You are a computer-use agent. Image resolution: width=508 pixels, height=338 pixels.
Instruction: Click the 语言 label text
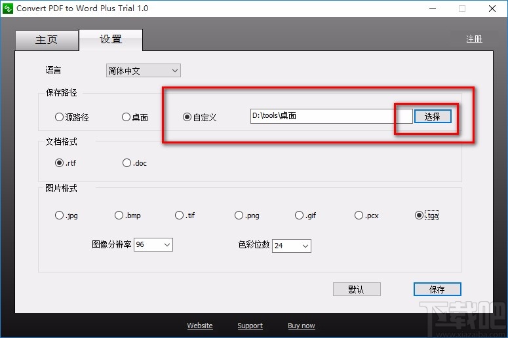point(53,70)
